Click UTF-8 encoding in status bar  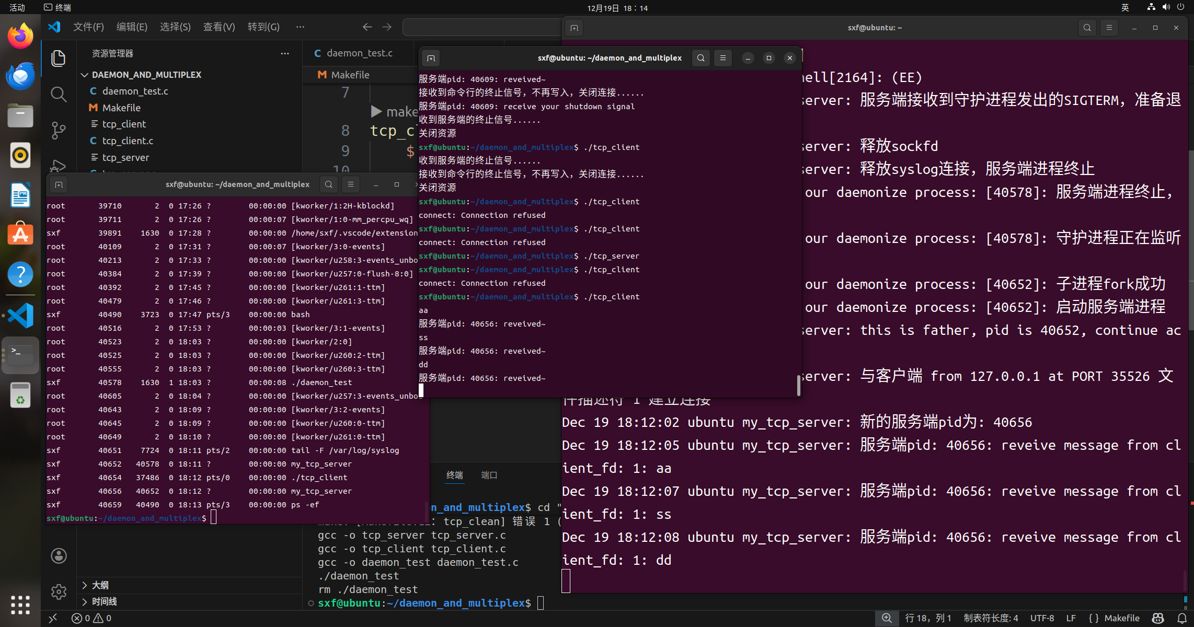1042,618
